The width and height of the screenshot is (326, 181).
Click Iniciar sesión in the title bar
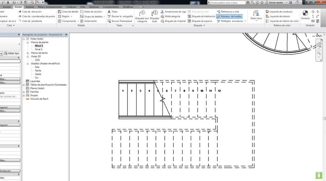click(x=276, y=2)
